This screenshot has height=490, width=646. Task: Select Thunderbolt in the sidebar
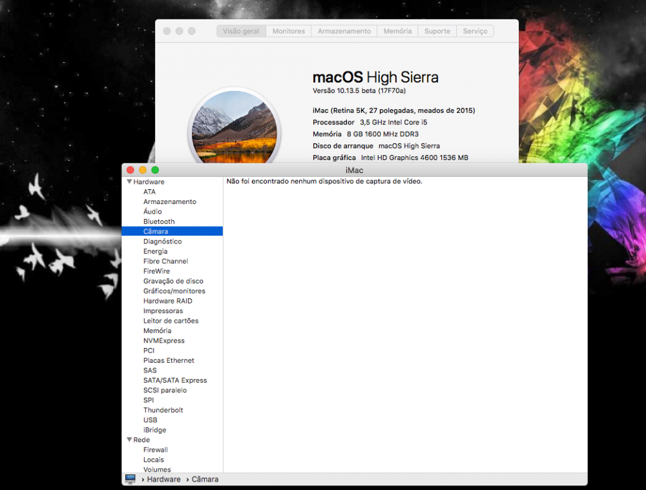pyautogui.click(x=163, y=410)
